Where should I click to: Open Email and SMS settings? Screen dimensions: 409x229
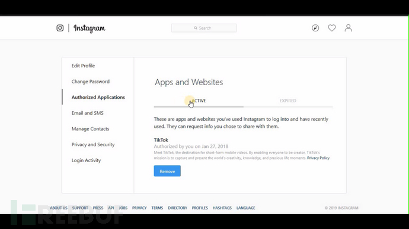tap(87, 113)
